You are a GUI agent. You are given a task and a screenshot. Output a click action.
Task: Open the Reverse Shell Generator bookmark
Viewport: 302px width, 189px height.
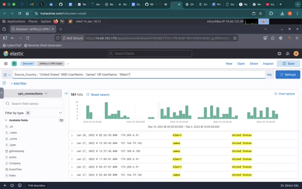43,45
